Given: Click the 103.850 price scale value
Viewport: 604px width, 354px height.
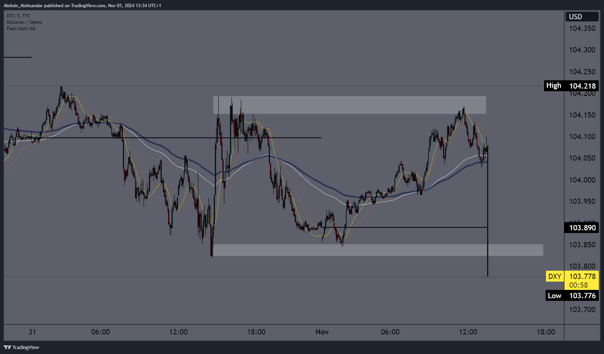Looking at the screenshot, I should tap(582, 245).
